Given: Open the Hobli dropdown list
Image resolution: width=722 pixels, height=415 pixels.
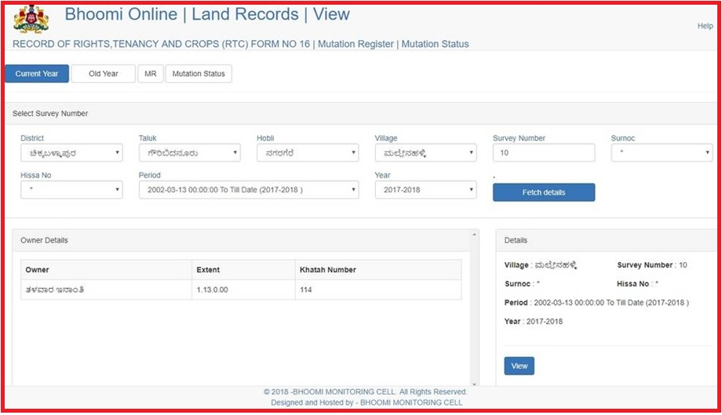Looking at the screenshot, I should pyautogui.click(x=308, y=153).
